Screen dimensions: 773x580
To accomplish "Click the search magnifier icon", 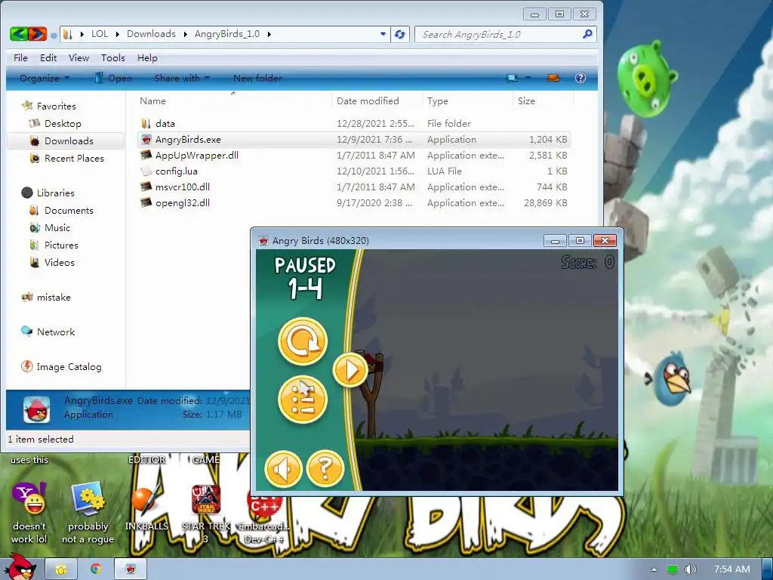I will click(x=587, y=34).
